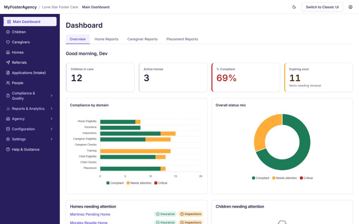Click the Homes house icon
This screenshot has width=359, height=224.
point(8,52)
